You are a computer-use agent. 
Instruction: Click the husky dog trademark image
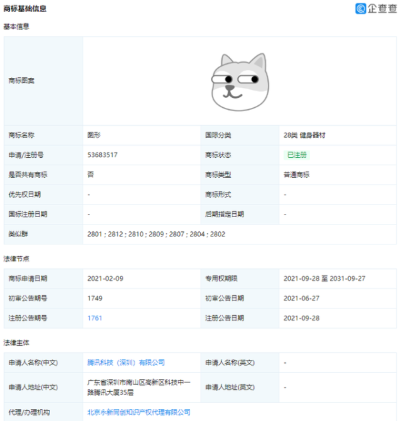(x=239, y=81)
